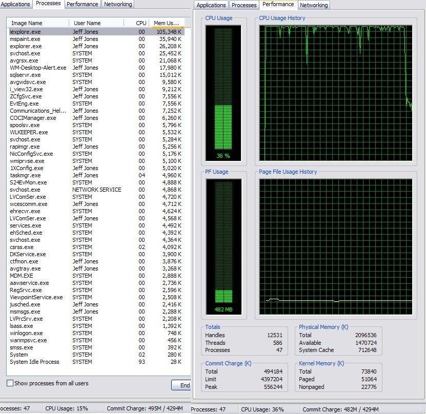Open Applications tab beside the active Processes tab

16,4
